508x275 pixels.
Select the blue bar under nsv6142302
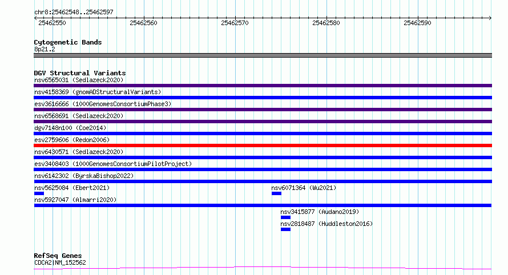(x=263, y=181)
